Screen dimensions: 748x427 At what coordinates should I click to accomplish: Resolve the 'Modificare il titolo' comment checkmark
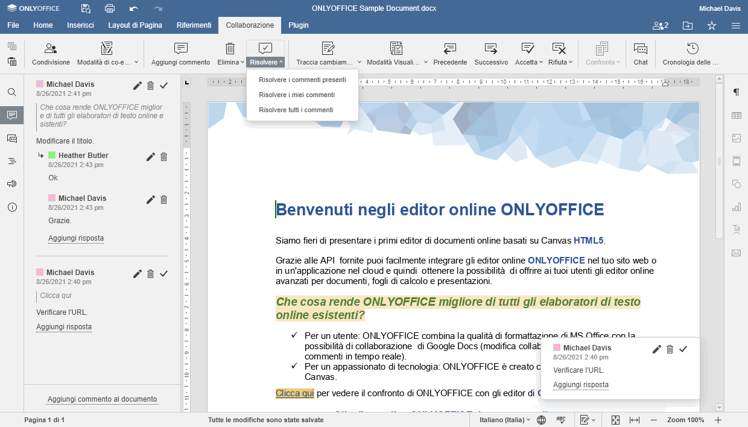(163, 86)
